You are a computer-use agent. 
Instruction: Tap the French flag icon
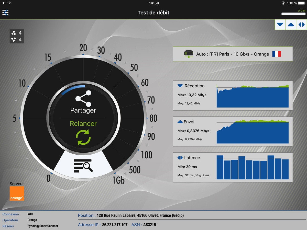pyautogui.click(x=277, y=54)
